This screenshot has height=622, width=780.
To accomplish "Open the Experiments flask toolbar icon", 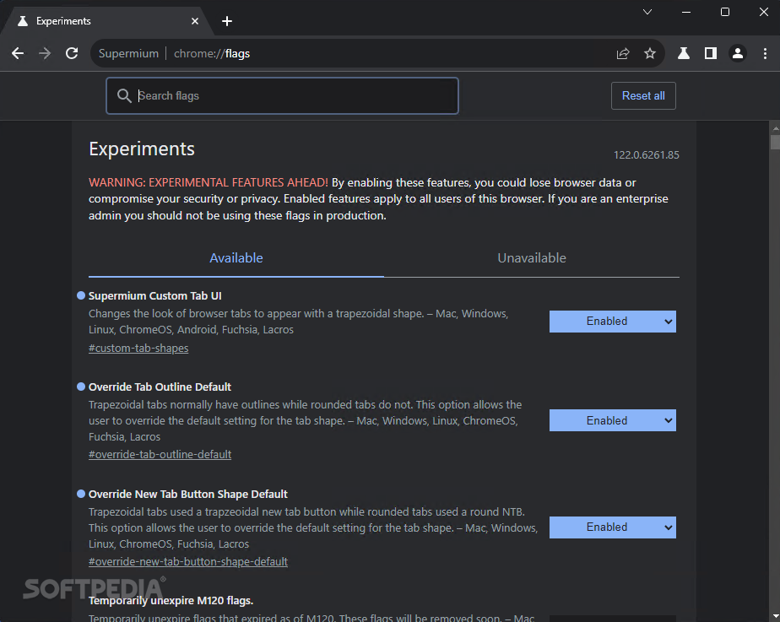I will [x=684, y=53].
